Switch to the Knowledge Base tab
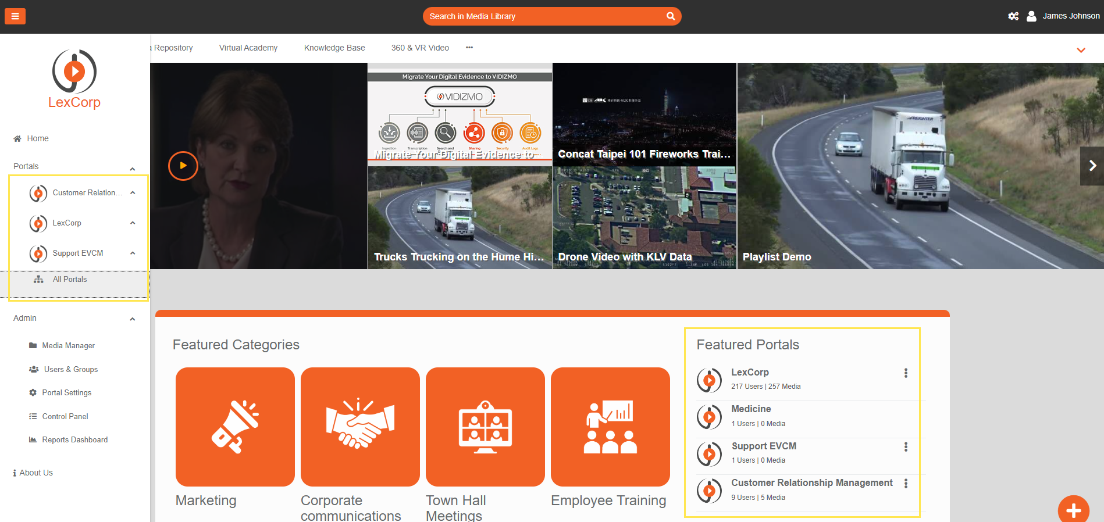 tap(334, 48)
